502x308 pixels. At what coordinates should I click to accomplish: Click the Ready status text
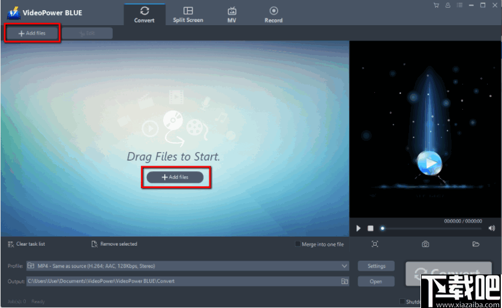point(38,301)
